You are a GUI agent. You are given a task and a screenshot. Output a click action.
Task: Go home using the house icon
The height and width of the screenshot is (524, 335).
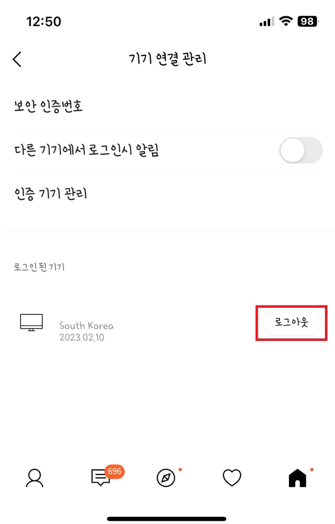tap(297, 478)
